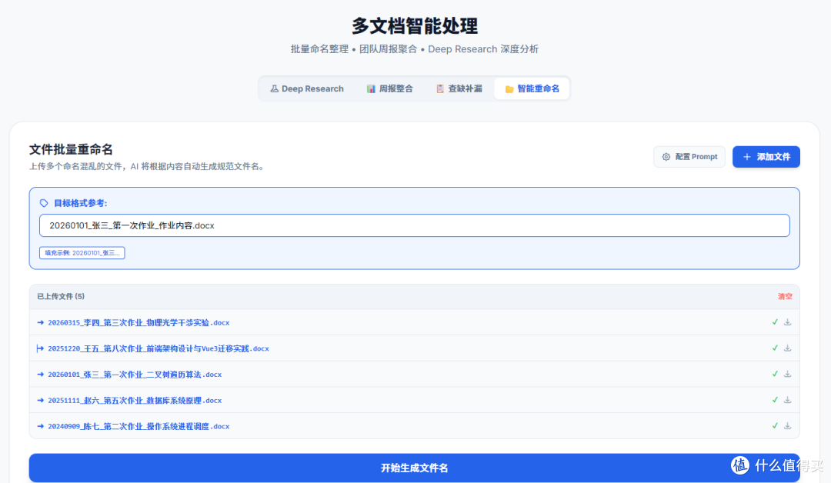Select the 查缺补漏 tab

pos(459,88)
